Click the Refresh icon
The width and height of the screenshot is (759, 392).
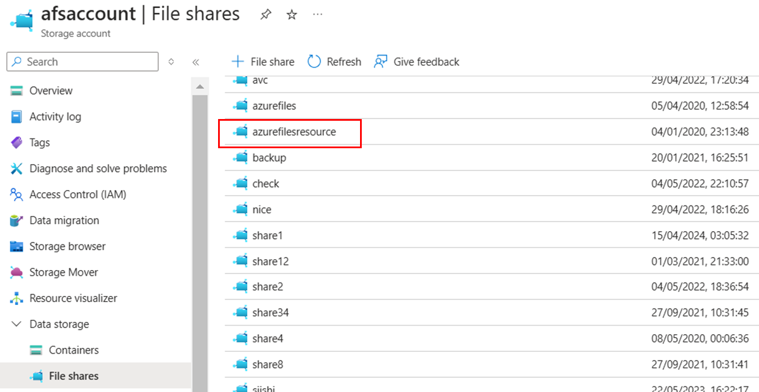click(x=314, y=61)
